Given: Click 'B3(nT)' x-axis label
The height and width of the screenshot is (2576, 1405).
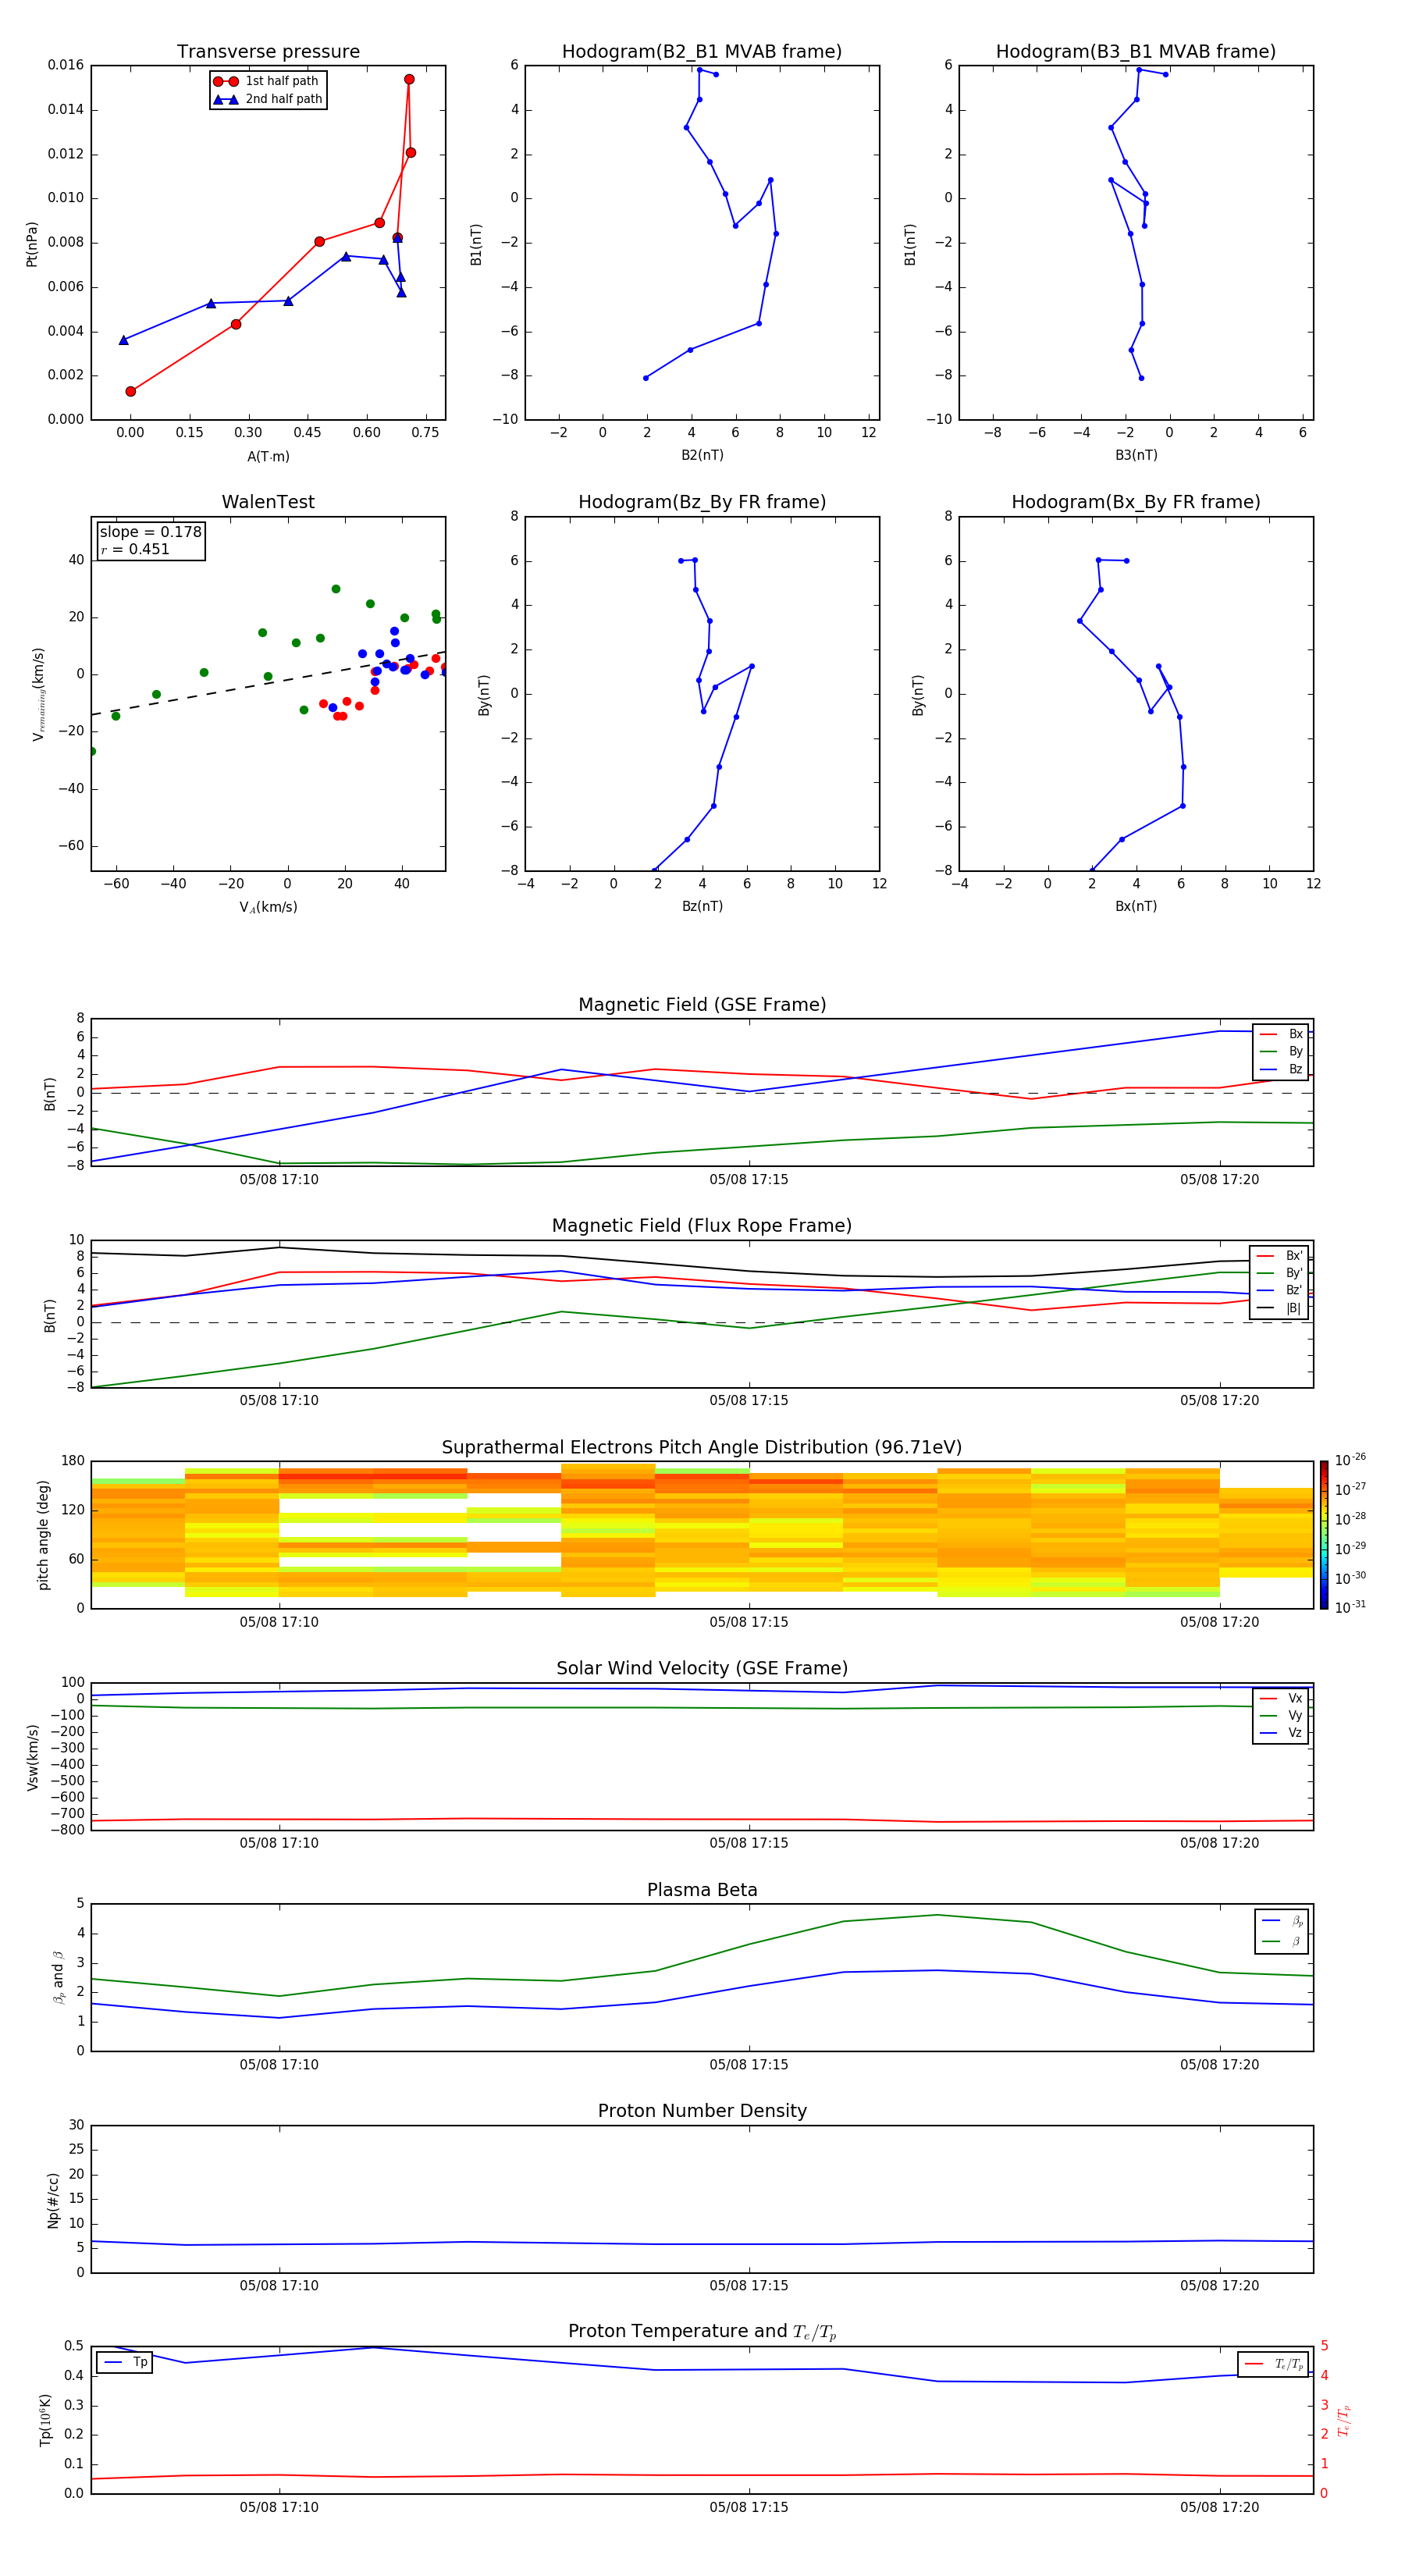Looking at the screenshot, I should click(1136, 455).
